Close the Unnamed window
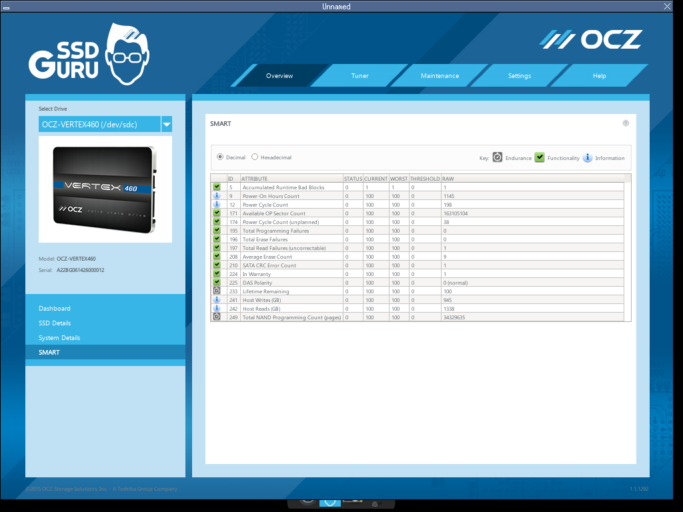This screenshot has height=512, width=683. click(667, 6)
